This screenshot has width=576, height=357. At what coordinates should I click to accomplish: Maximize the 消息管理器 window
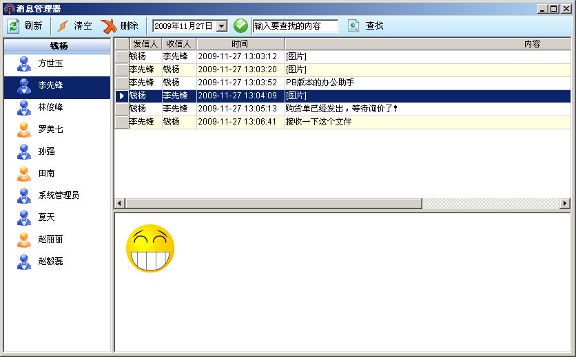pos(554,8)
